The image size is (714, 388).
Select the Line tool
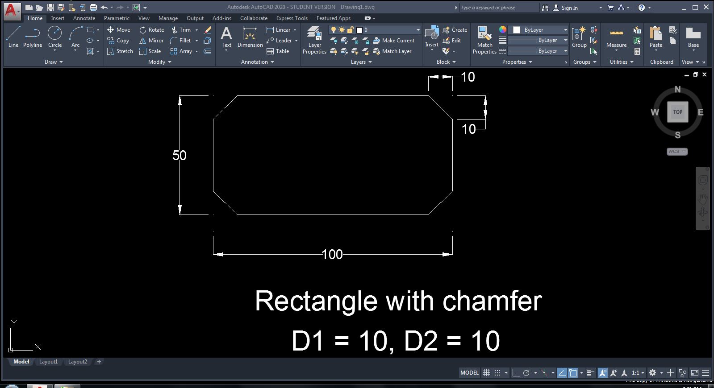tap(13, 37)
